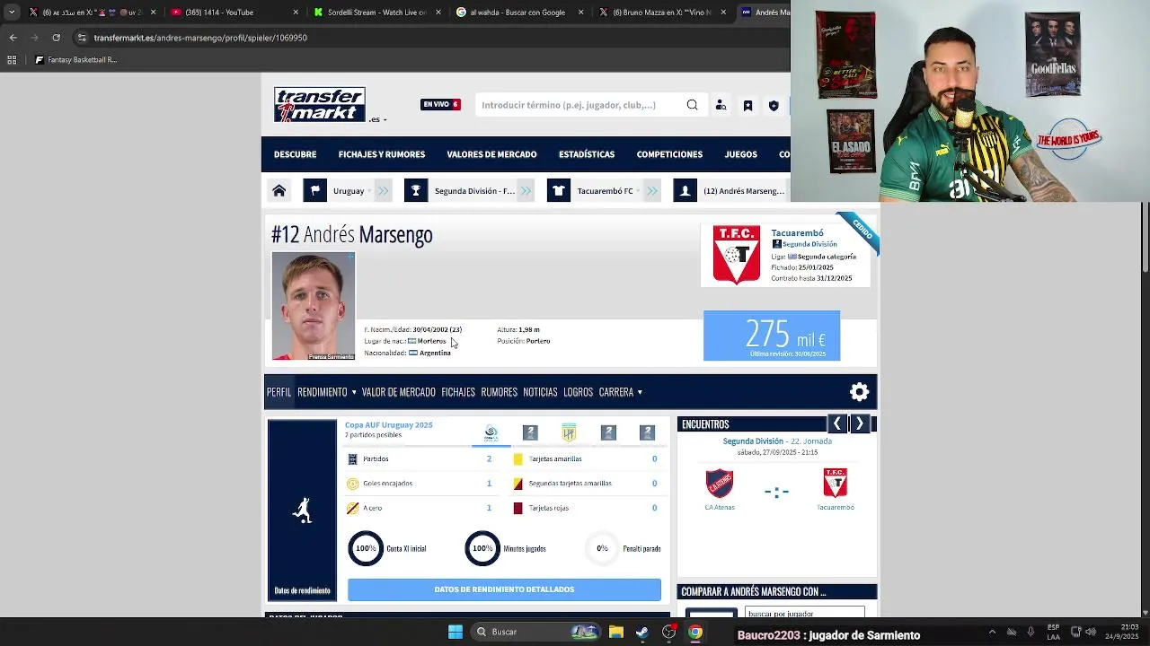Click the En Vivo live button
The height and width of the screenshot is (646, 1150).
[x=440, y=104]
